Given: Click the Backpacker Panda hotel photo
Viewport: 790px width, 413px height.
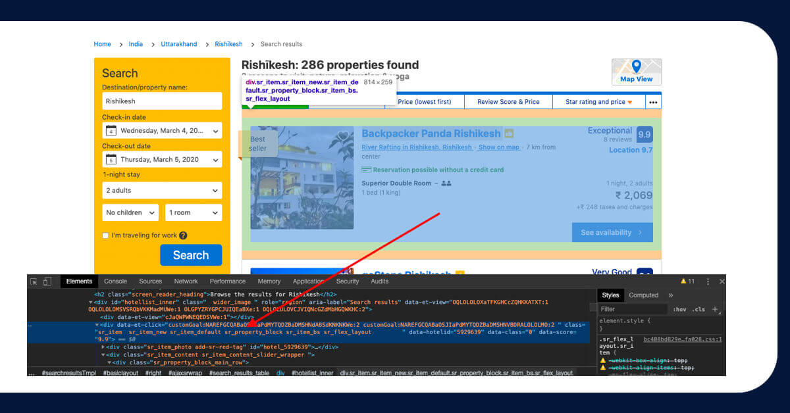Looking at the screenshot, I should click(302, 178).
